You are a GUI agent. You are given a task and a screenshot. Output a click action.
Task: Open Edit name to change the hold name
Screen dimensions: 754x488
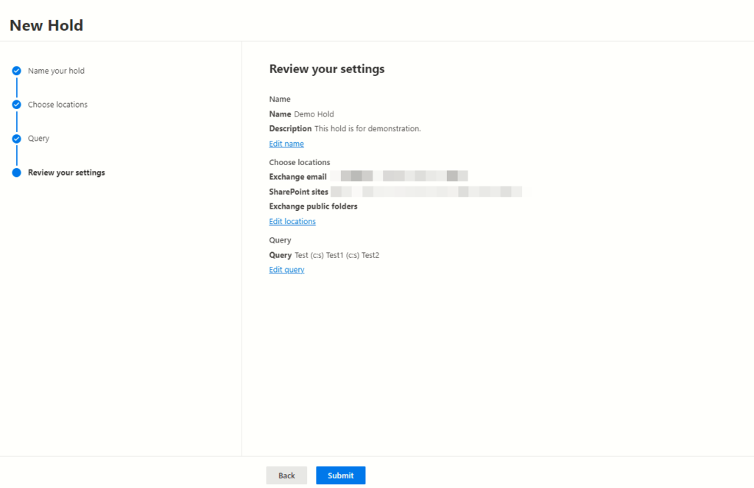tap(286, 143)
